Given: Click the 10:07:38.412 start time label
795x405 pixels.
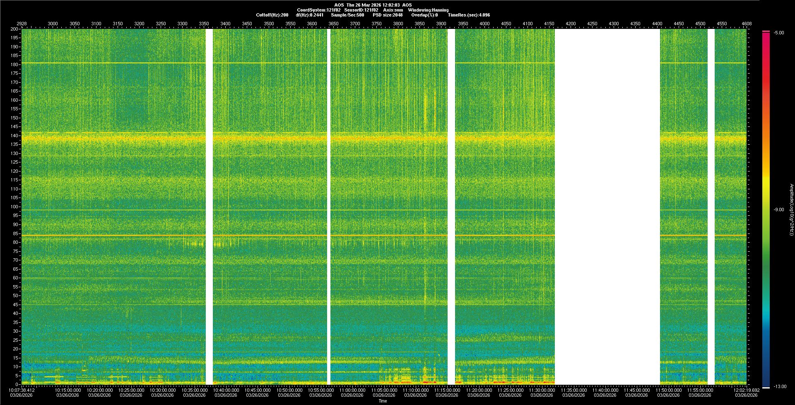Looking at the screenshot, I should [x=22, y=390].
